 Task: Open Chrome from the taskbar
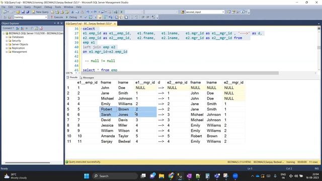click(x=171, y=176)
